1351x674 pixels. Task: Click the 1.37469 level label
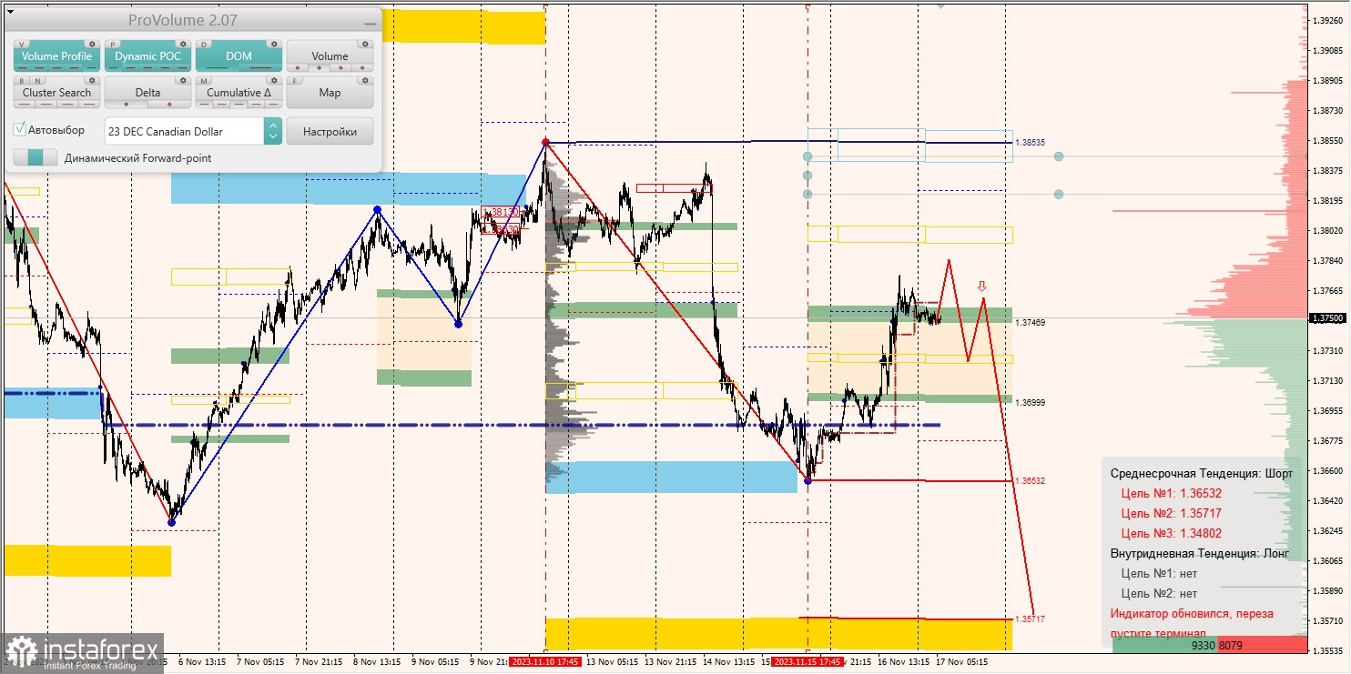click(x=1031, y=322)
